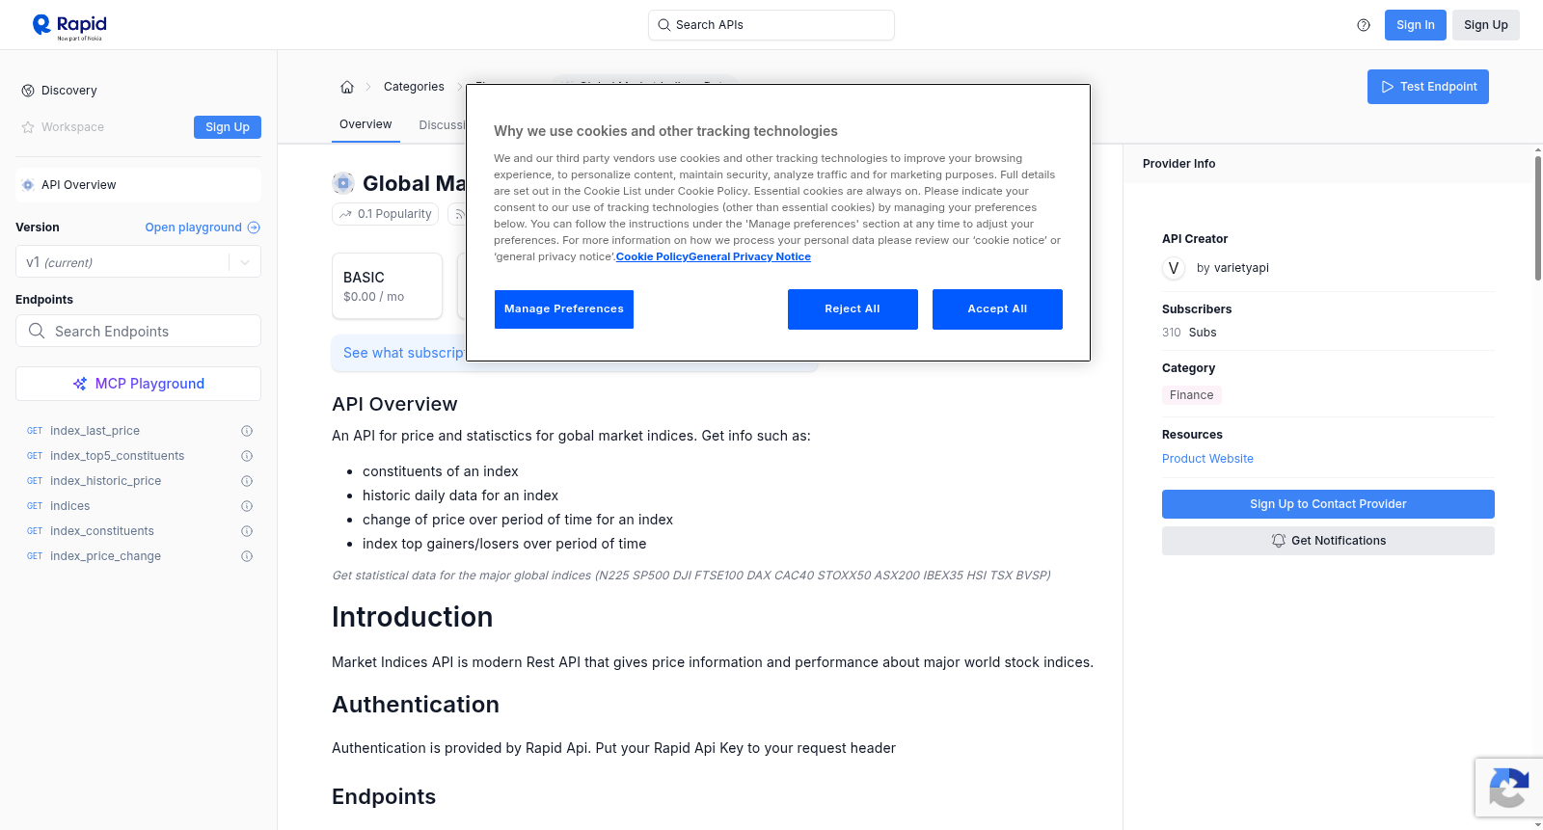1543x830 pixels.
Task: Open Discovery in sidebar
Action: coord(68,91)
